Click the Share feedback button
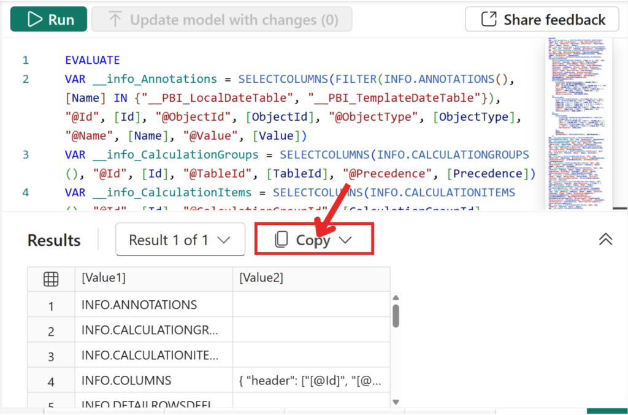Image resolution: width=628 pixels, height=415 pixels. pyautogui.click(x=542, y=19)
